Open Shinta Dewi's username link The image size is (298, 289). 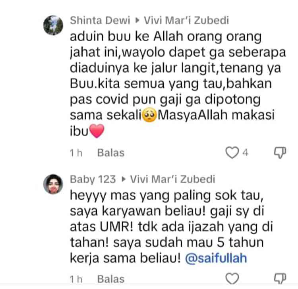tap(100, 20)
